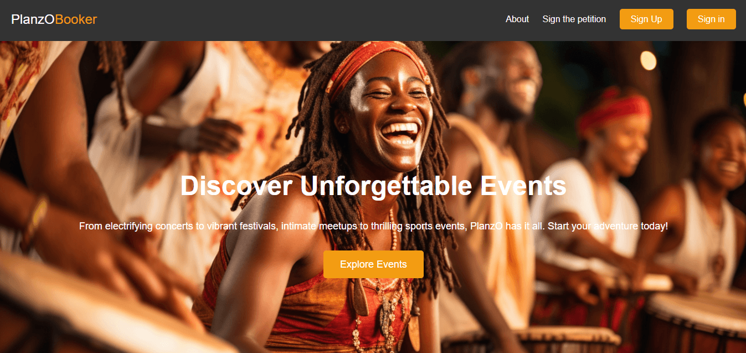
Task: Click the Sign in button
Action: click(711, 19)
